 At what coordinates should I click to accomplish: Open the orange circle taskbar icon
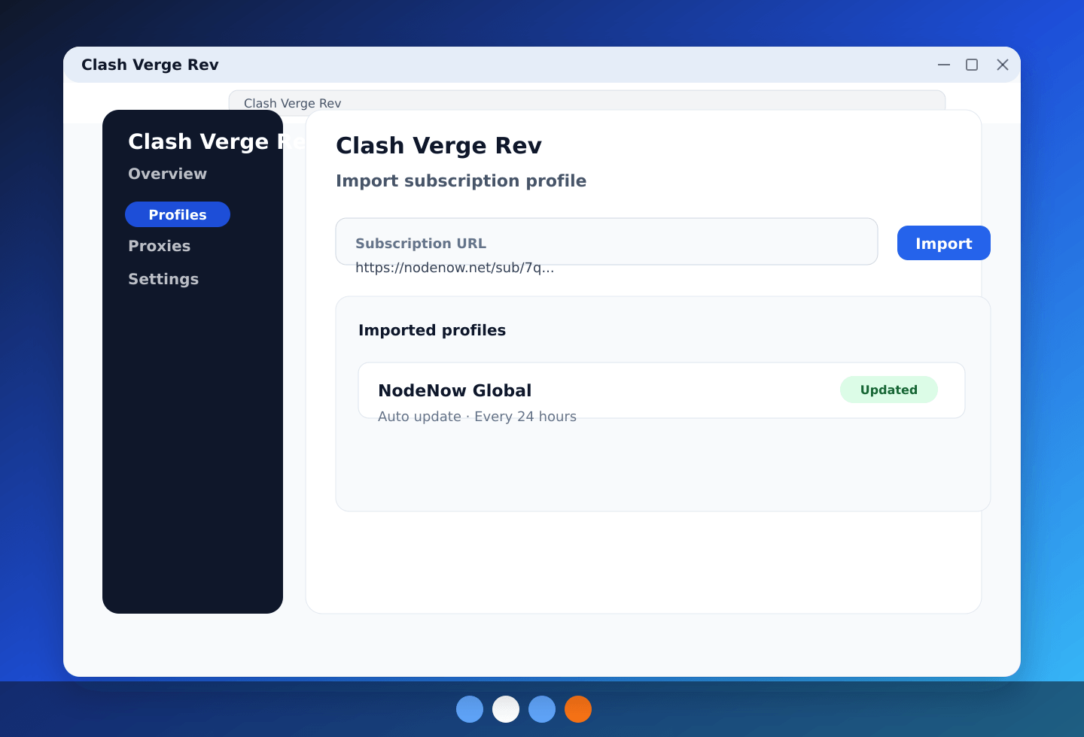[x=578, y=709]
